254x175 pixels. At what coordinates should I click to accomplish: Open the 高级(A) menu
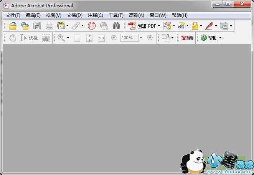(136, 15)
